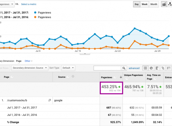
Task: Open Secondary dimension: Source dropdown
Action: tap(30, 68)
